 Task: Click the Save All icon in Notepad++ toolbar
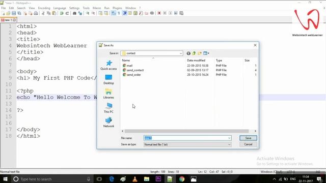[19, 13]
